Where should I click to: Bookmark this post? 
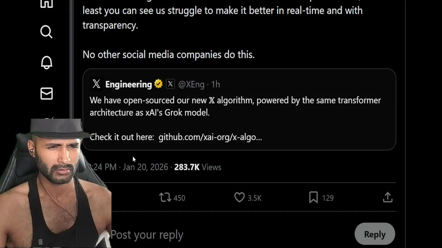314,197
